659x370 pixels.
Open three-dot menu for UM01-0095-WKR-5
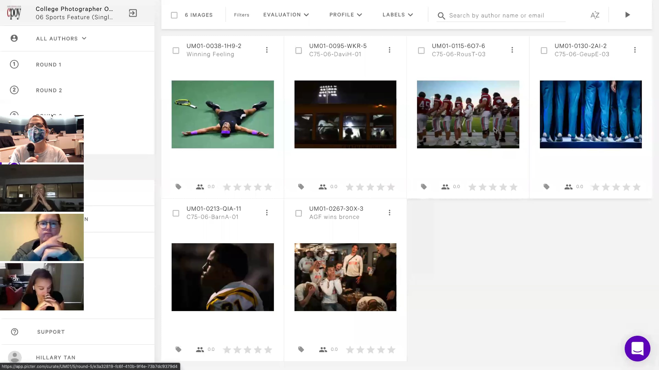(x=389, y=50)
